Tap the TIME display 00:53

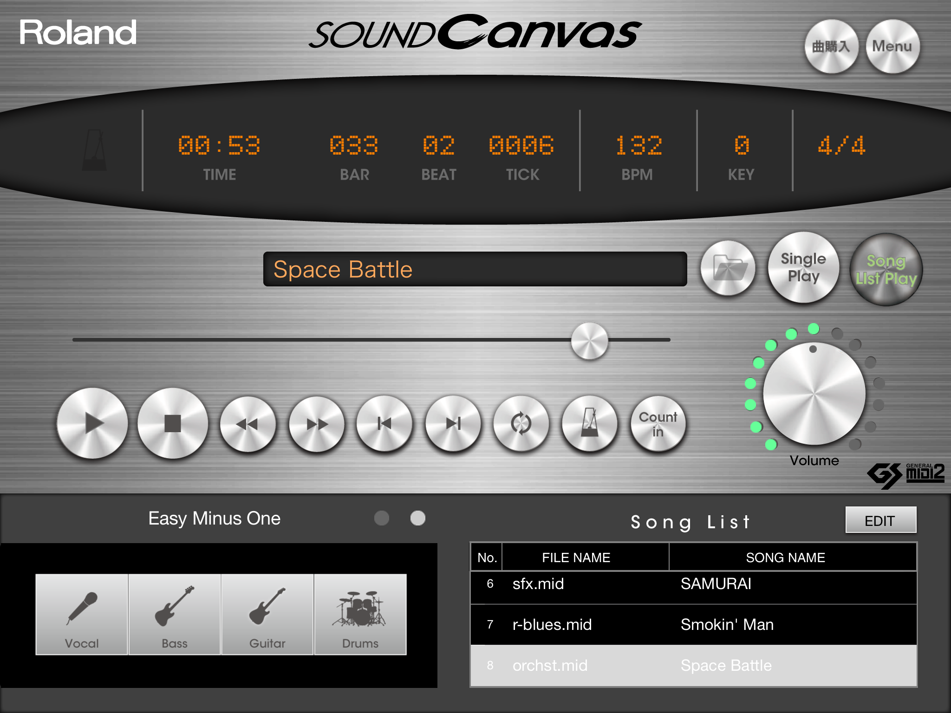point(219,146)
